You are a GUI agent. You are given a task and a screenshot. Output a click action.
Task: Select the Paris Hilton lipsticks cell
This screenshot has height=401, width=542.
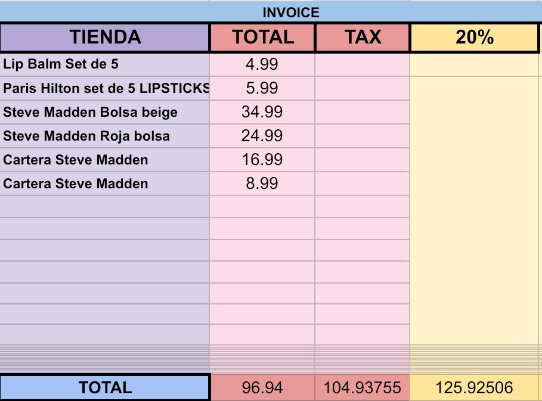pyautogui.click(x=105, y=88)
